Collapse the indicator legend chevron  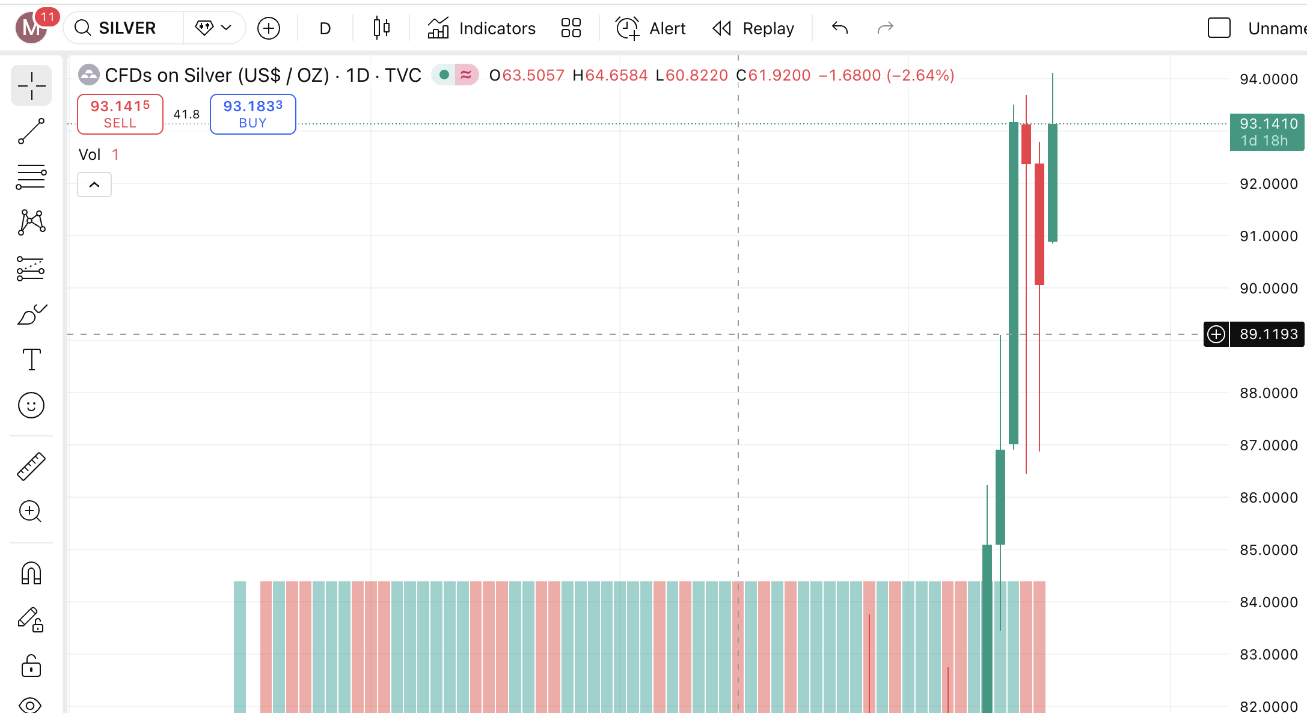pyautogui.click(x=94, y=185)
